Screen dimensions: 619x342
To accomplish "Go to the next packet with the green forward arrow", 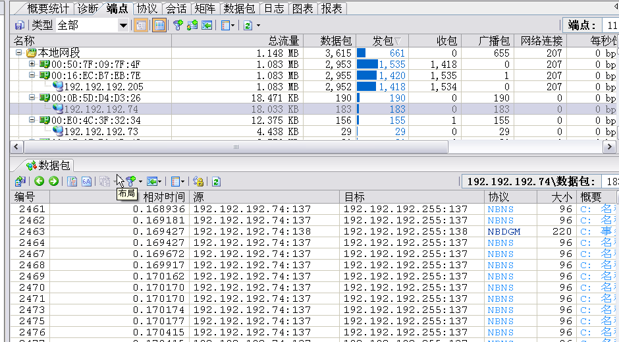I will click(x=53, y=181).
